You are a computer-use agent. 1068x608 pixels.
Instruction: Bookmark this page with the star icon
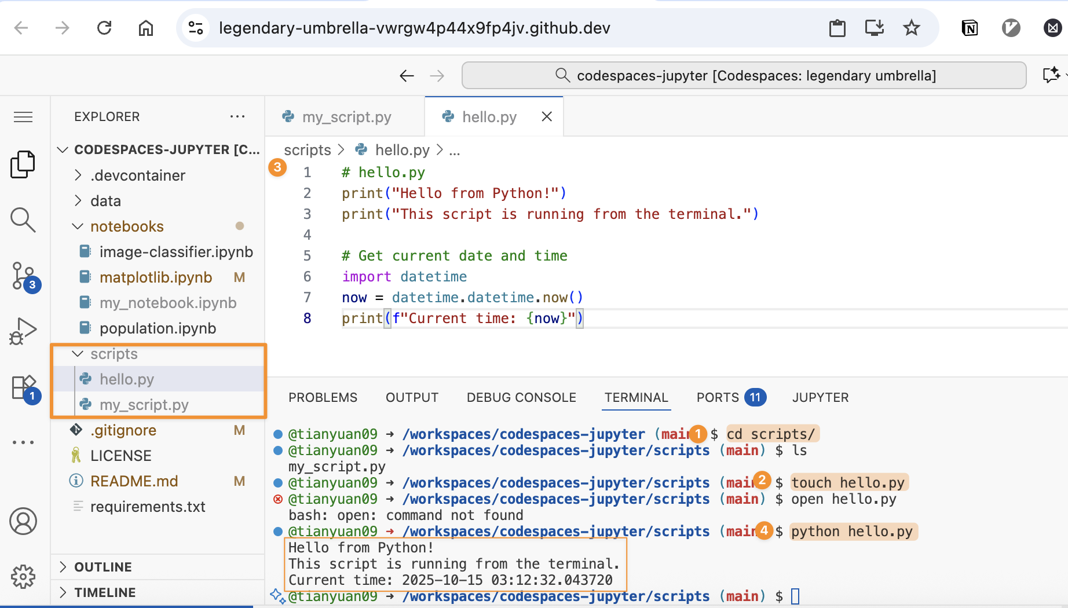pyautogui.click(x=911, y=28)
